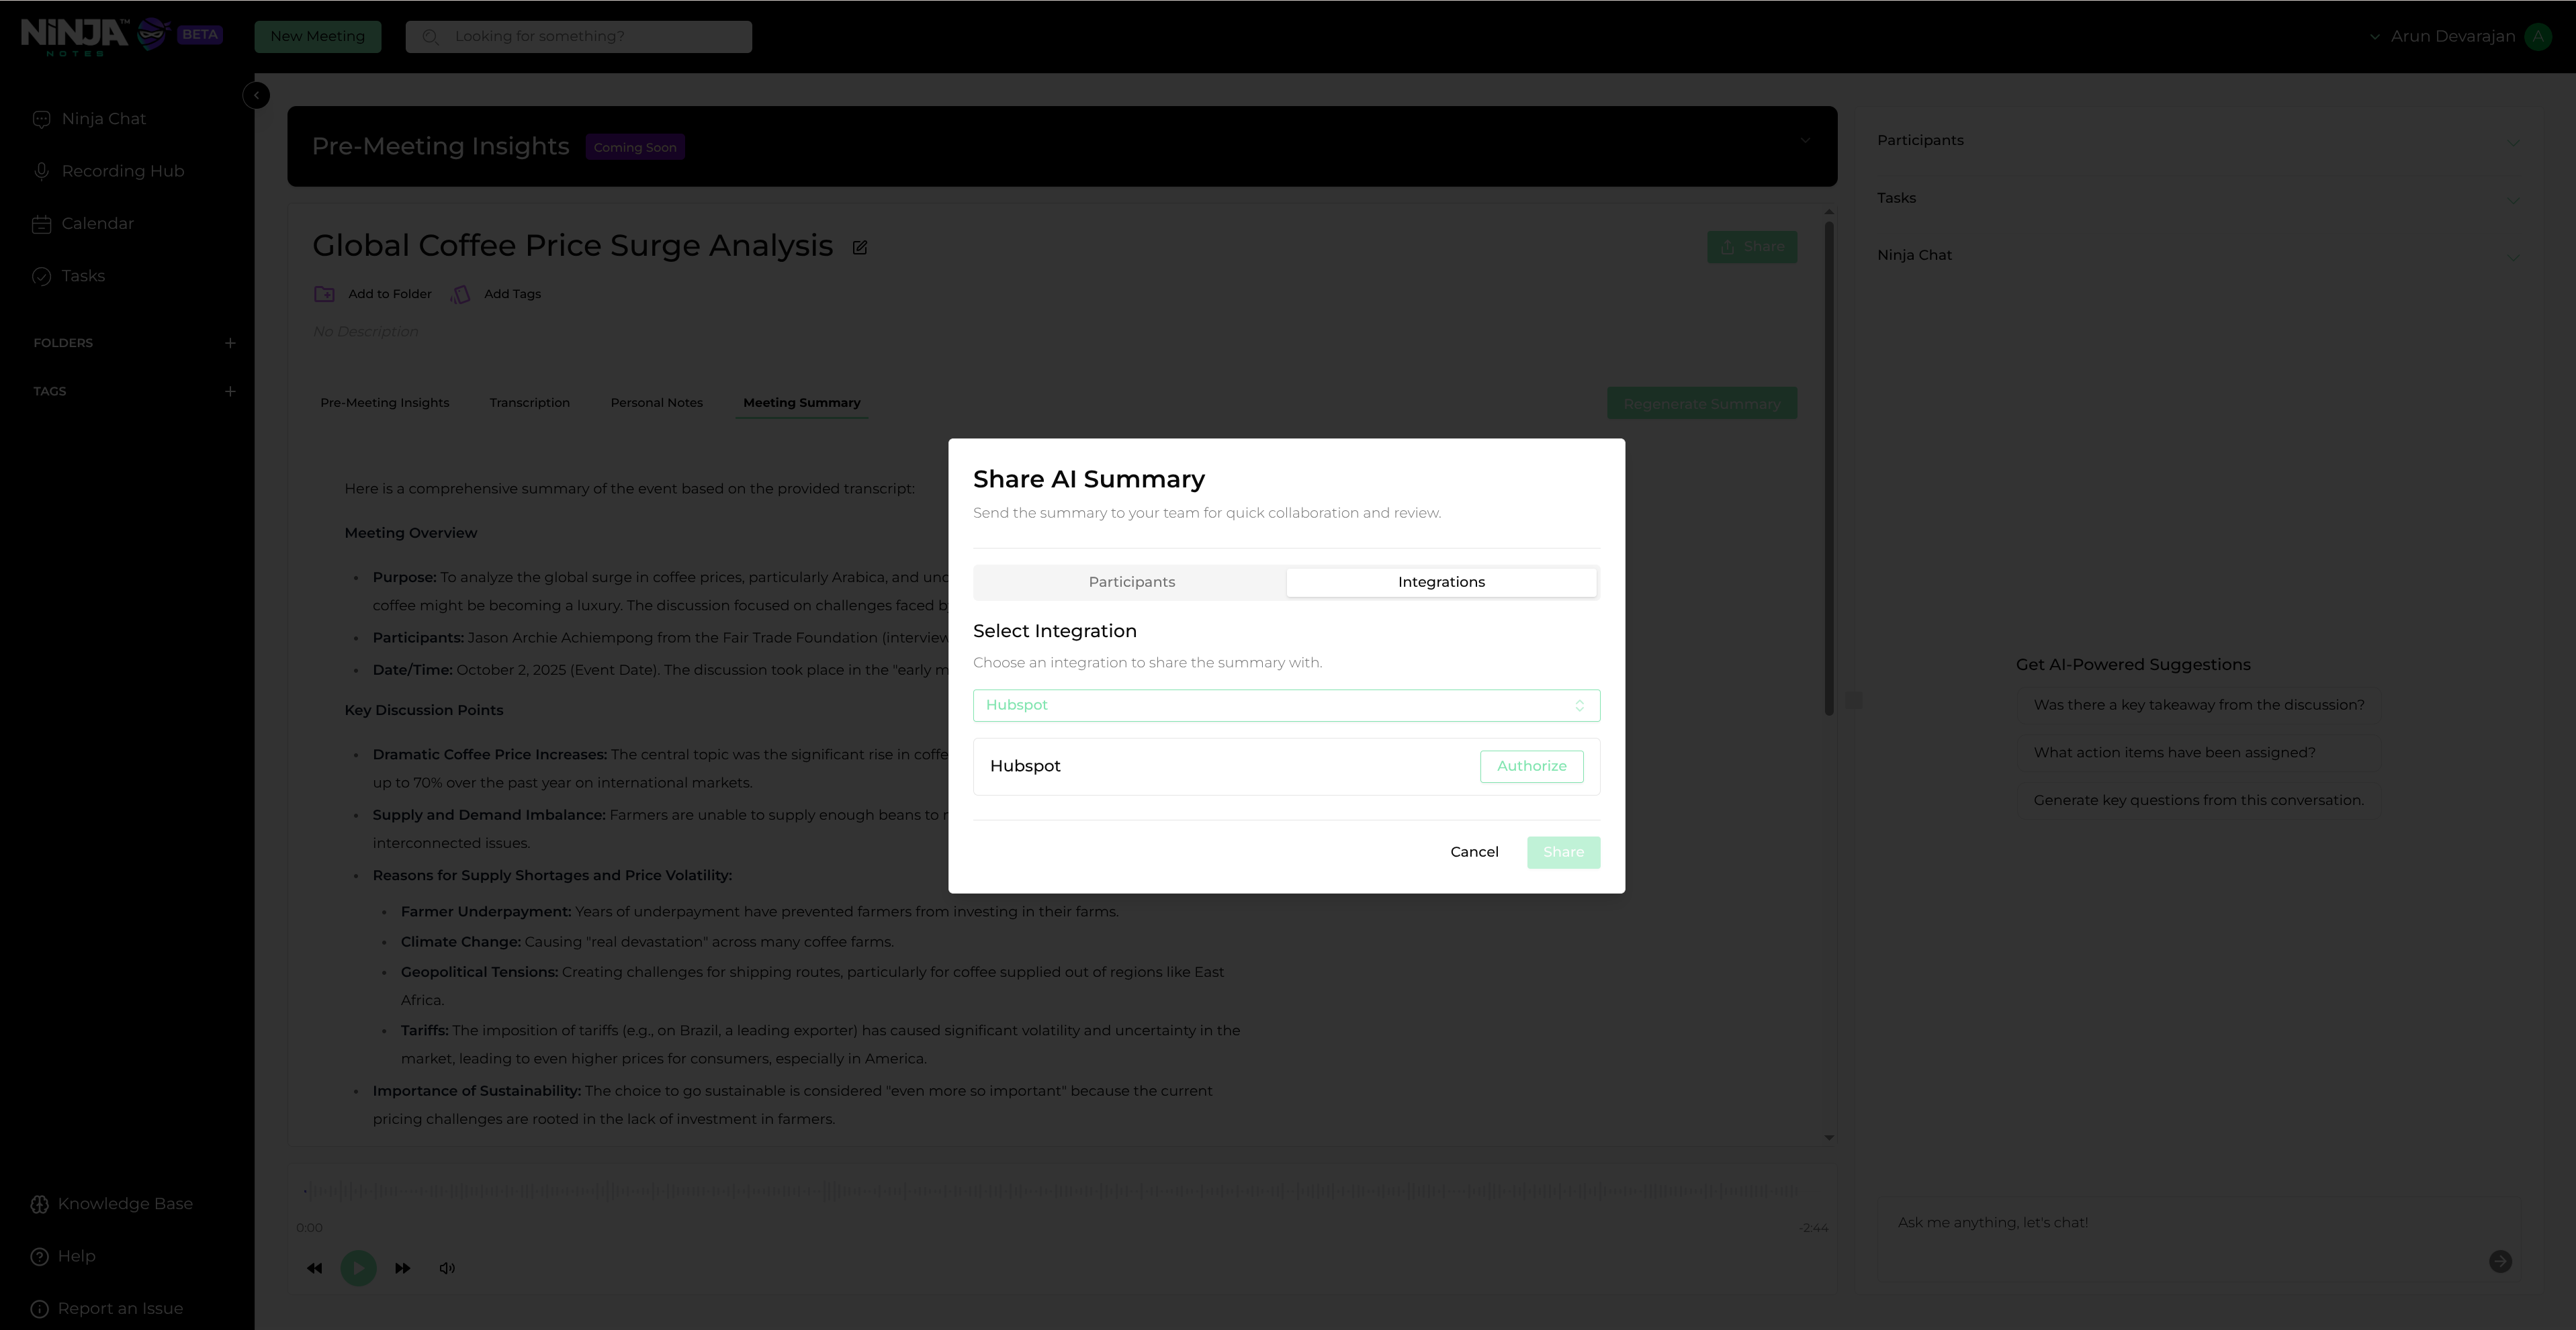Toggle the volume speaker icon

pyautogui.click(x=447, y=1269)
